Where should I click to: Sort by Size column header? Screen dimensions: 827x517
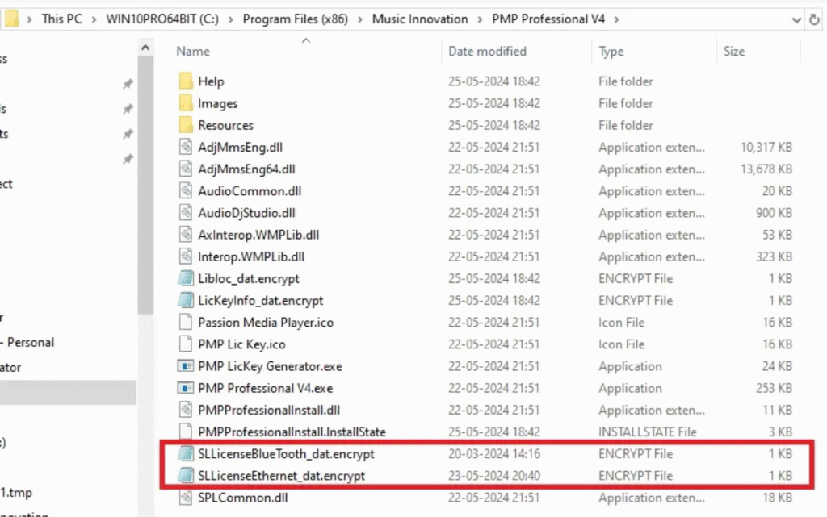pos(734,51)
